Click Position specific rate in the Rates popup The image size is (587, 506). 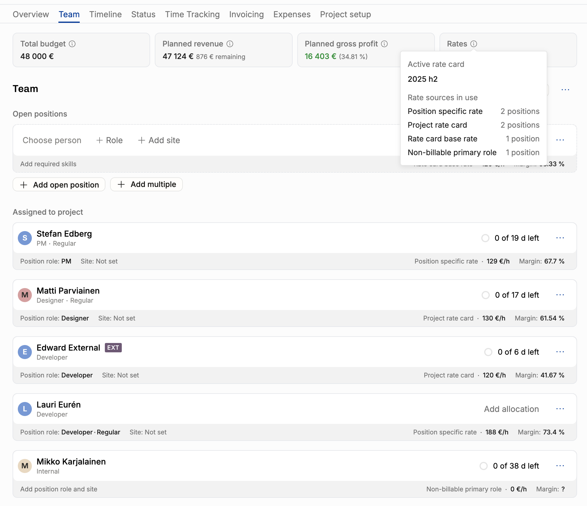click(x=445, y=111)
